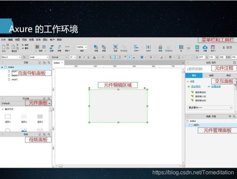Toggle Underline text formatting
Viewport: 237px width, 179px height.
[88, 57]
